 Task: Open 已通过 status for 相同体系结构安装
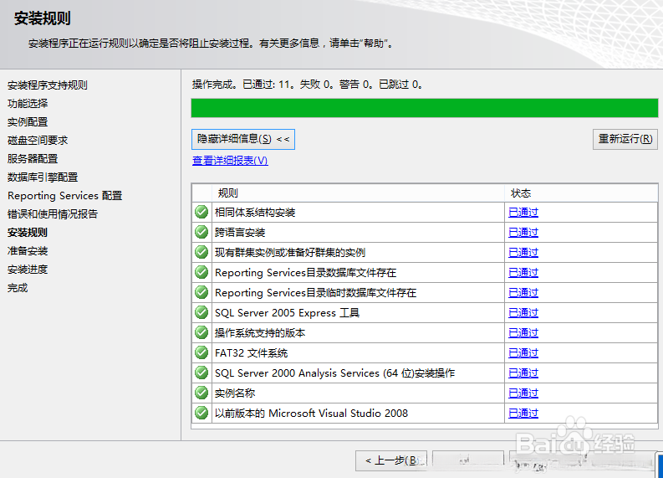tap(523, 212)
